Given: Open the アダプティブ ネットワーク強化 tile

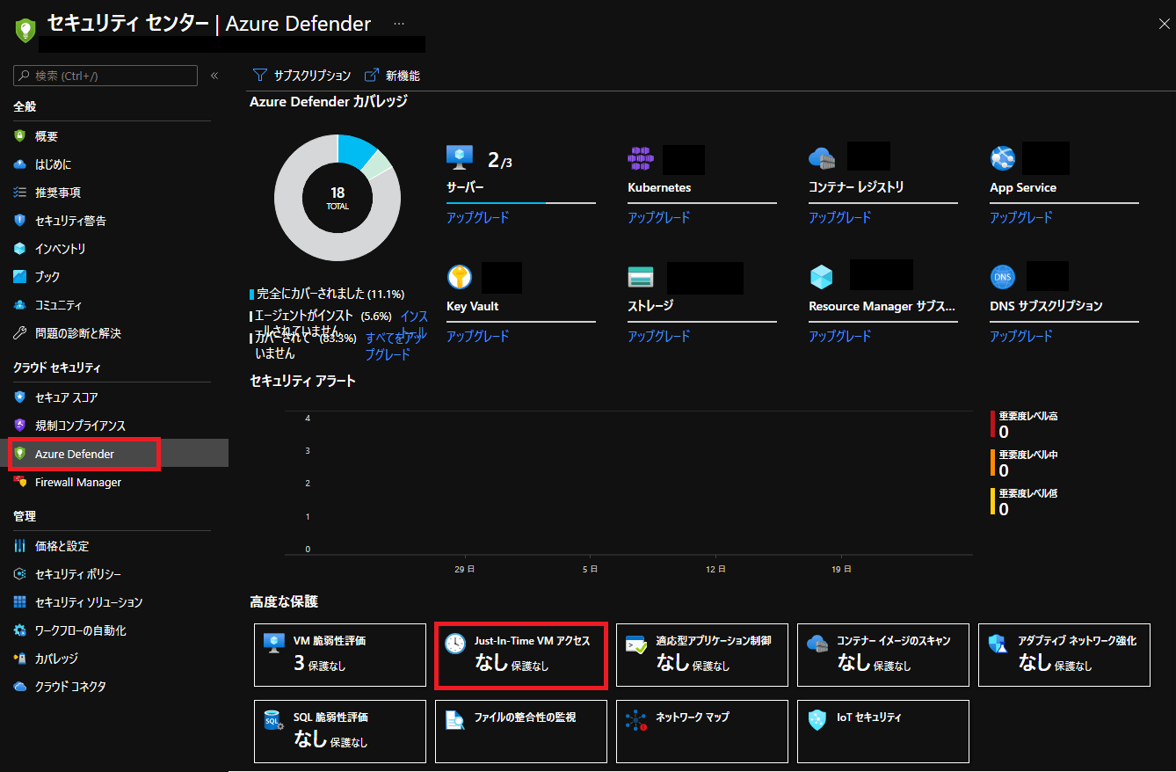Looking at the screenshot, I should click(1064, 654).
